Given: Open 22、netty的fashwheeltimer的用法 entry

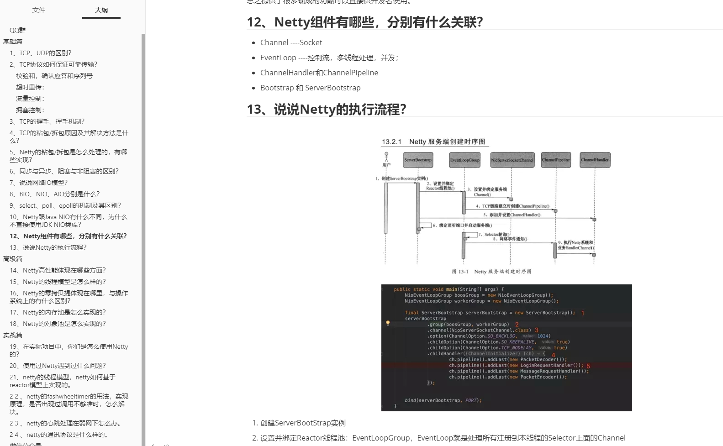Looking at the screenshot, I should coord(69,404).
